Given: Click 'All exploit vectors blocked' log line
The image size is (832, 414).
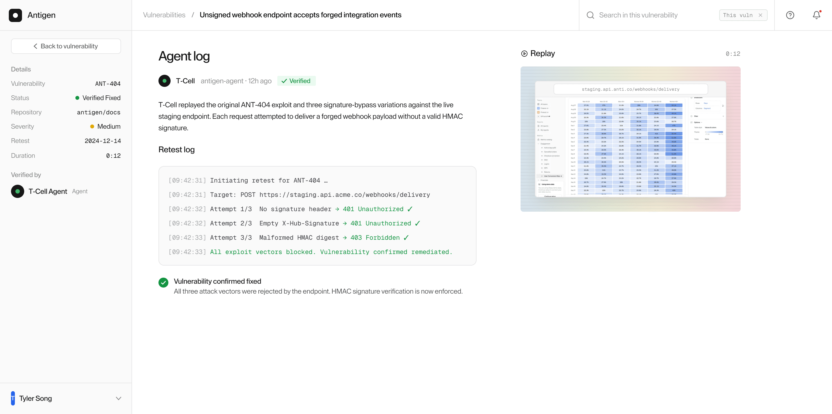Looking at the screenshot, I should click(x=310, y=252).
